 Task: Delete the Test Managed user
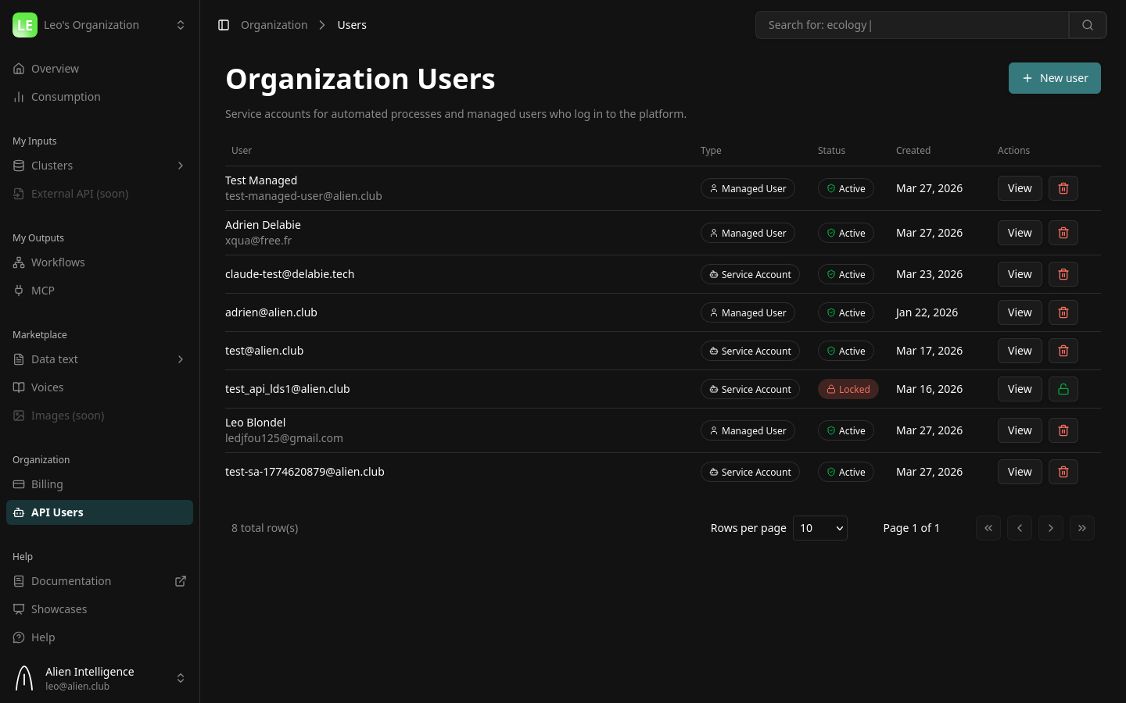[x=1063, y=188]
